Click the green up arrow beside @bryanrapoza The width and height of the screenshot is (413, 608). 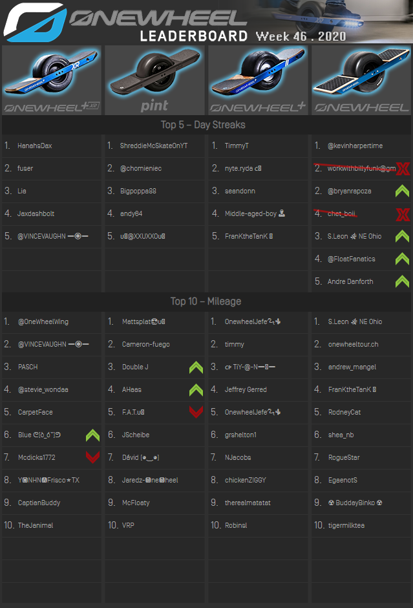402,191
